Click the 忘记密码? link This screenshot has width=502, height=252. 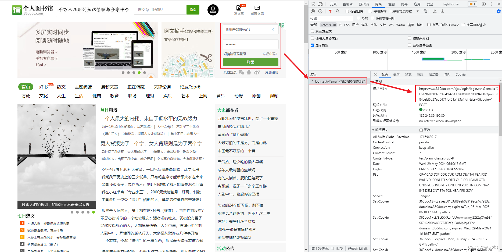pos(270,54)
